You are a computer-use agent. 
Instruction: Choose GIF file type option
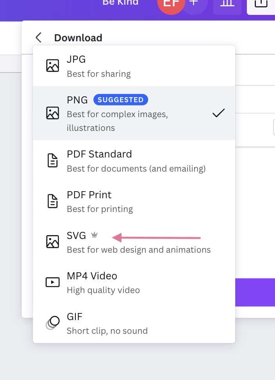pos(134,323)
